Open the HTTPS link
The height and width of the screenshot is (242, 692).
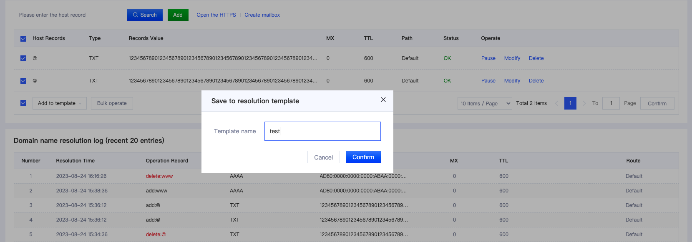[x=216, y=15]
